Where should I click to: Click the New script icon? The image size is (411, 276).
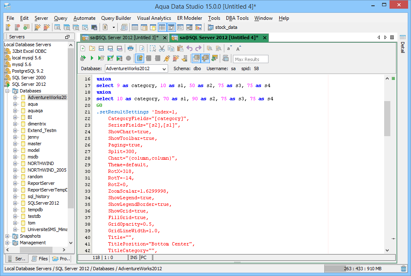[x=83, y=48]
